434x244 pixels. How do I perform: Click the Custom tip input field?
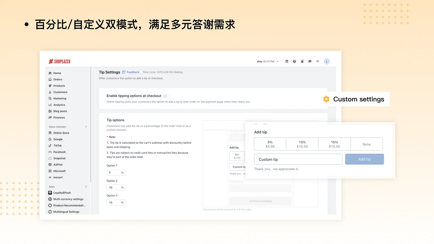pos(298,159)
